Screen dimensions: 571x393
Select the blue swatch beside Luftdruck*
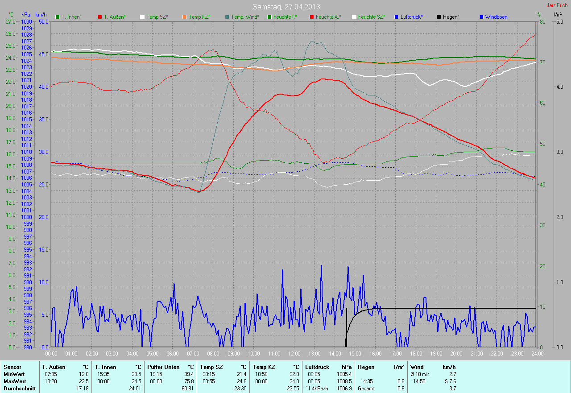pyautogui.click(x=397, y=17)
